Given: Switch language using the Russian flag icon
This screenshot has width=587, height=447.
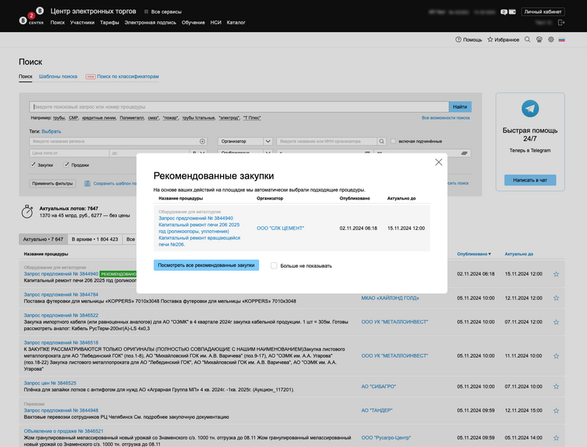Looking at the screenshot, I should (562, 40).
